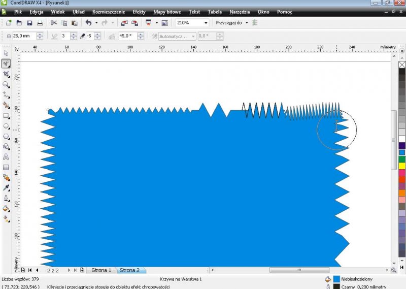Image resolution: width=406 pixels, height=289 pixels.
Task: Click the horizontal scrollbar thumb
Action: [x=299, y=270]
